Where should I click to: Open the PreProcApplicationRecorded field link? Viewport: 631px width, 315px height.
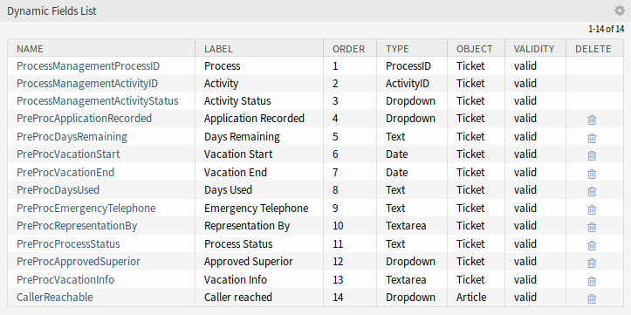[84, 119]
